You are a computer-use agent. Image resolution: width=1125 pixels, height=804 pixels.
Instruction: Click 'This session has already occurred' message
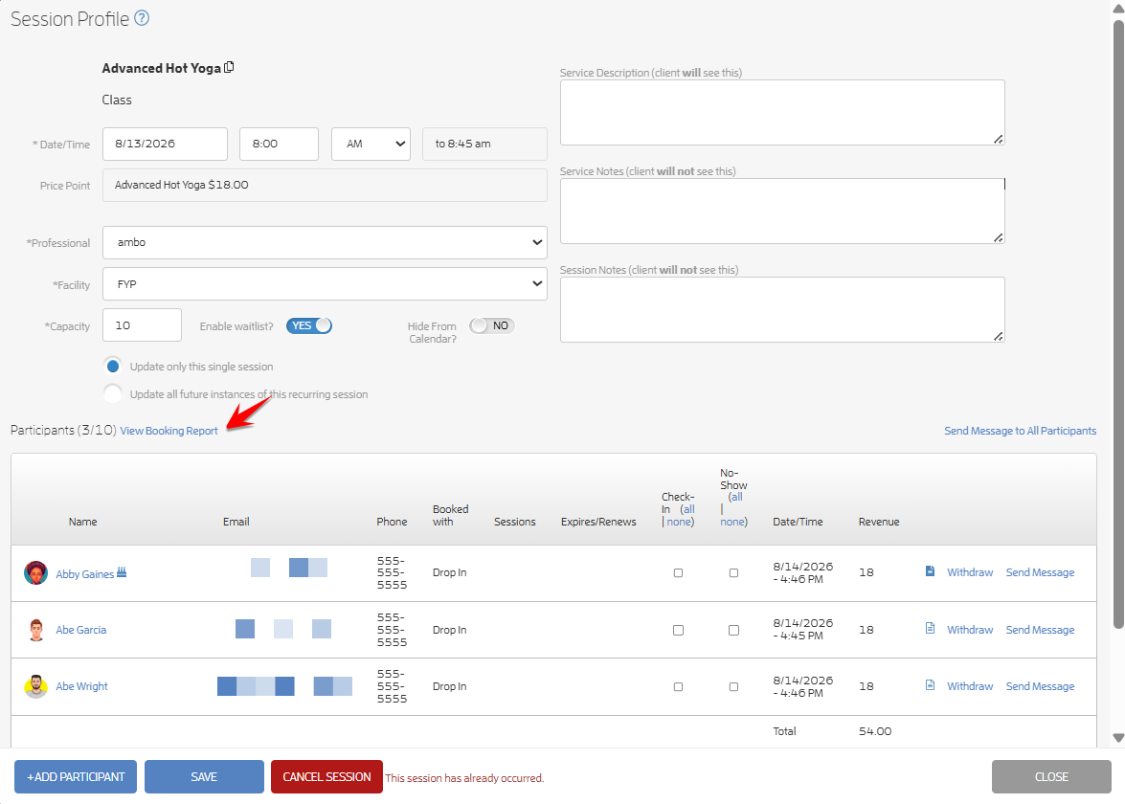click(464, 778)
